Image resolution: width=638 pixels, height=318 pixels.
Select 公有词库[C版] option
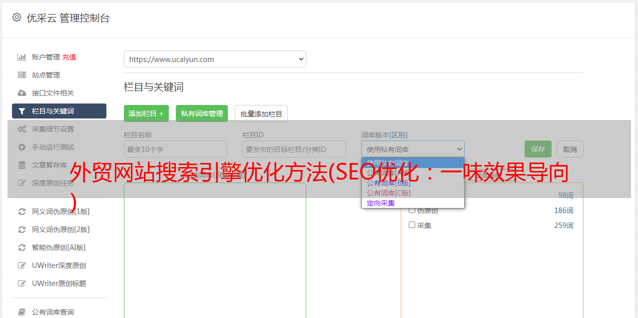[x=413, y=193]
